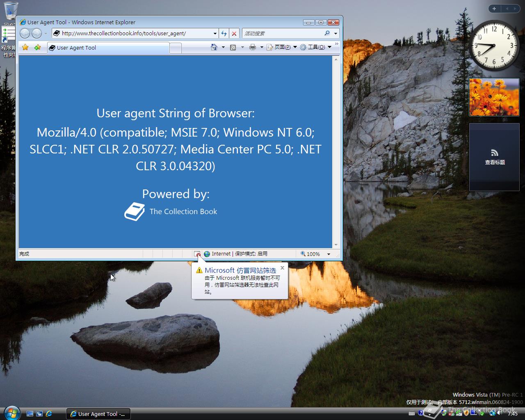525x420 pixels.
Task: Maximize the Internet Explorer window
Action: click(x=321, y=22)
